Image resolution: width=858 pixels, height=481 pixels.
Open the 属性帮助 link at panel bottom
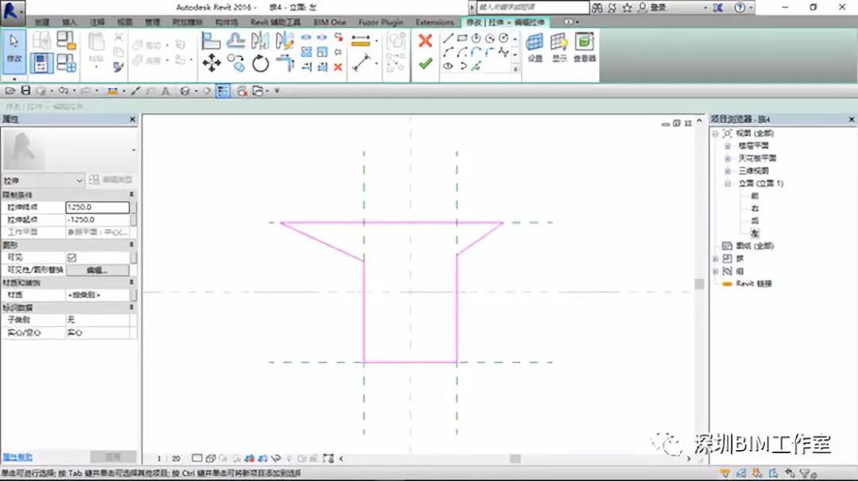[x=17, y=457]
